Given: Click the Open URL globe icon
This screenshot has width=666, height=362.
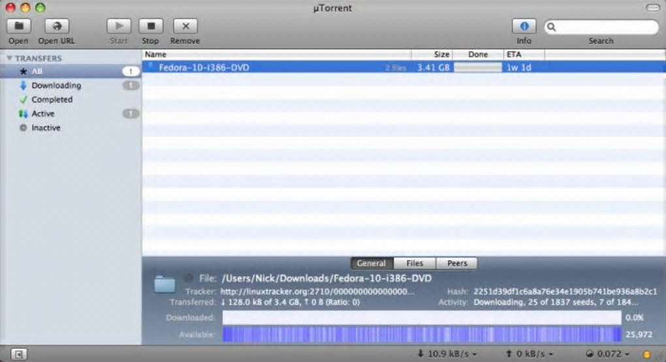Looking at the screenshot, I should tap(57, 26).
